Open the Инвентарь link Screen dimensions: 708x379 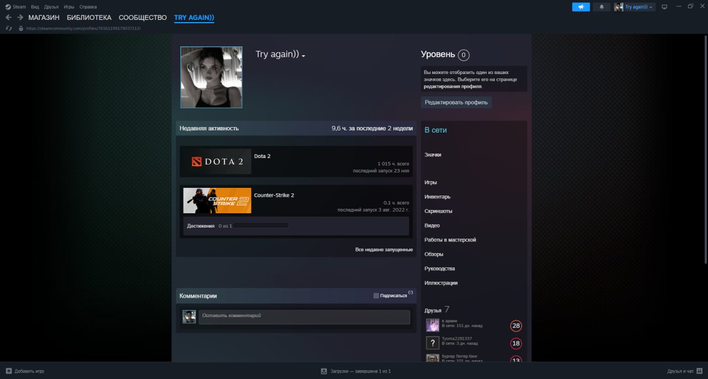click(x=437, y=197)
